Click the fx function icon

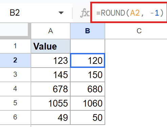(x=85, y=13)
